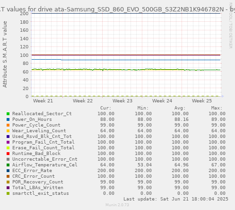Select the Uncorrectable_Error_Cnt legend label
Screen dimensions: 235x210
point(45,159)
